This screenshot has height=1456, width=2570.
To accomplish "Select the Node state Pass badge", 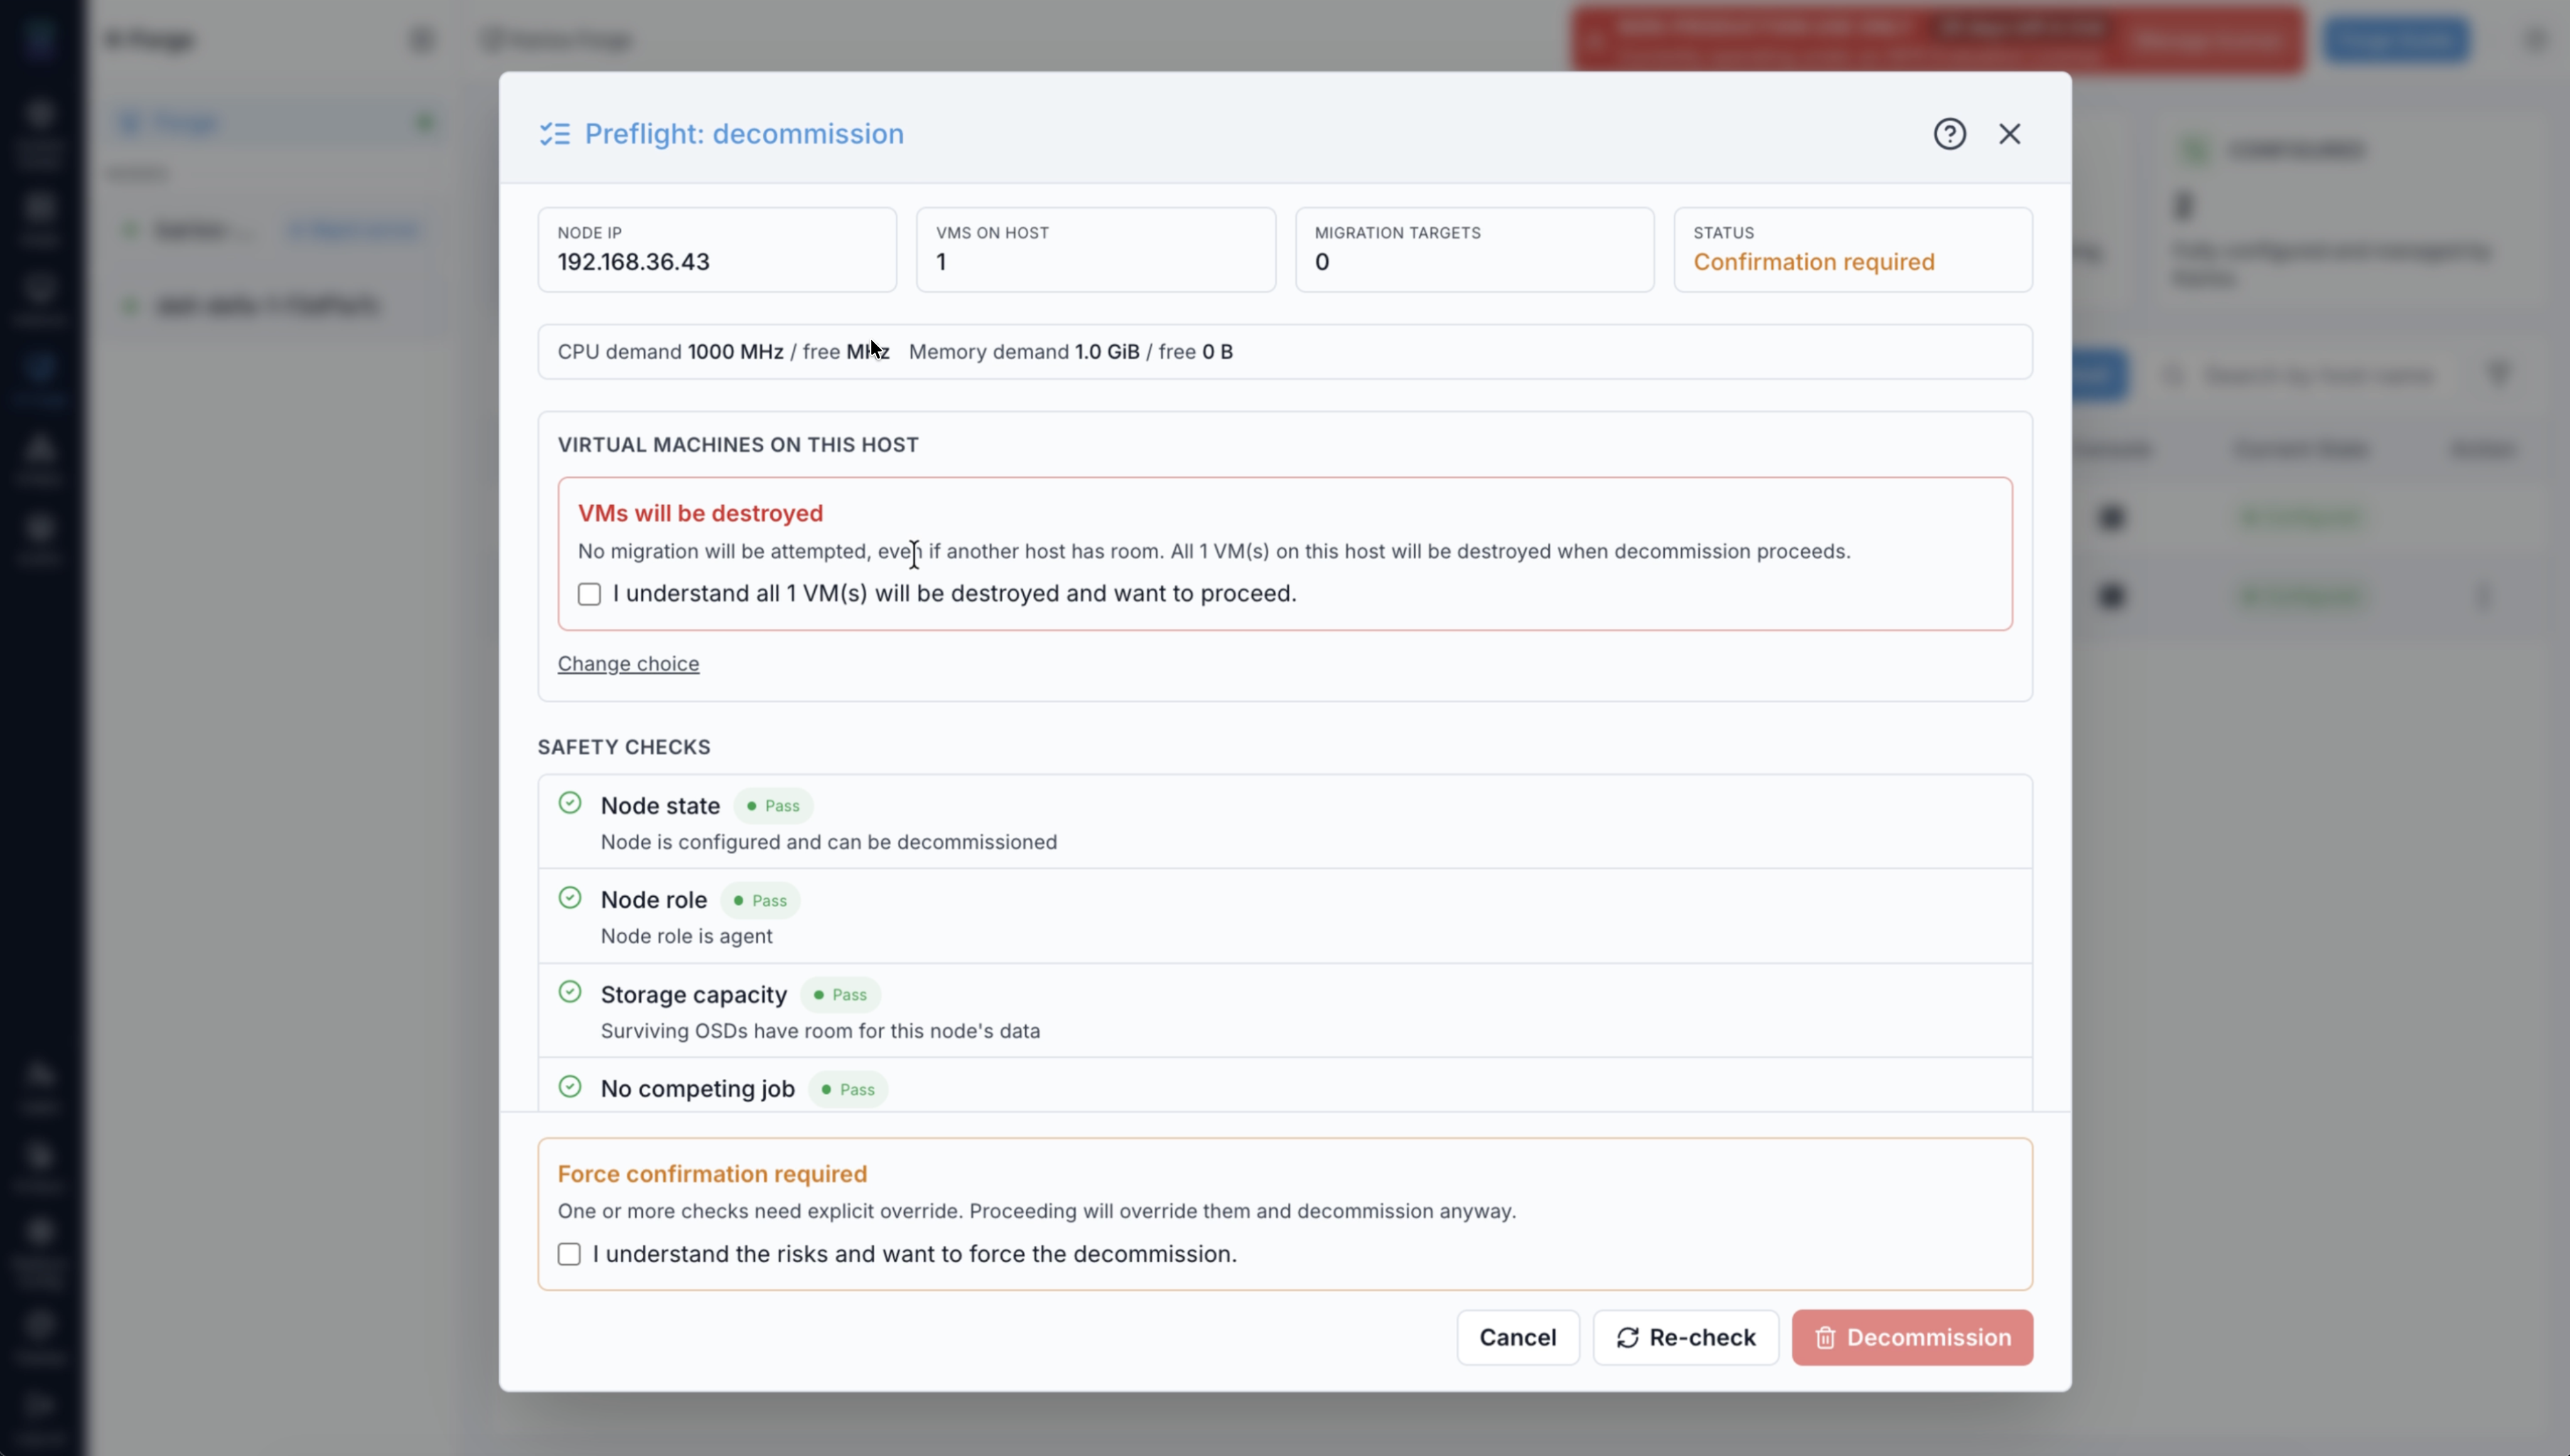I will [x=773, y=806].
